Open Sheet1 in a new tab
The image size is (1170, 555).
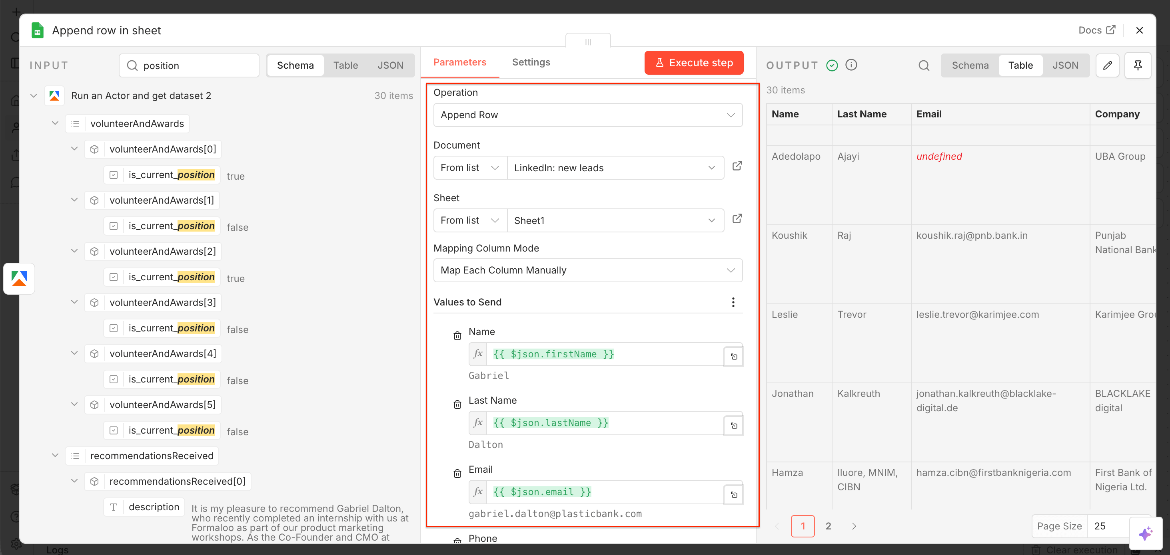(x=737, y=218)
